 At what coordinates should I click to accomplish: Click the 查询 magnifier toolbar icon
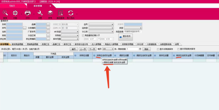(x=5, y=13)
